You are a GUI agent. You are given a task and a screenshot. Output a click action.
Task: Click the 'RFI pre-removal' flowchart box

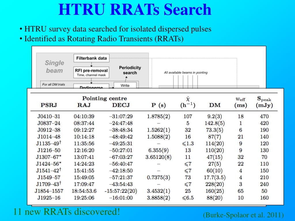click(91, 72)
